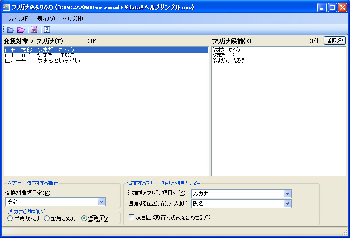The height and width of the screenshot is (238, 350).
Task: Click the blue open-file folder icon
Action: coord(11,30)
